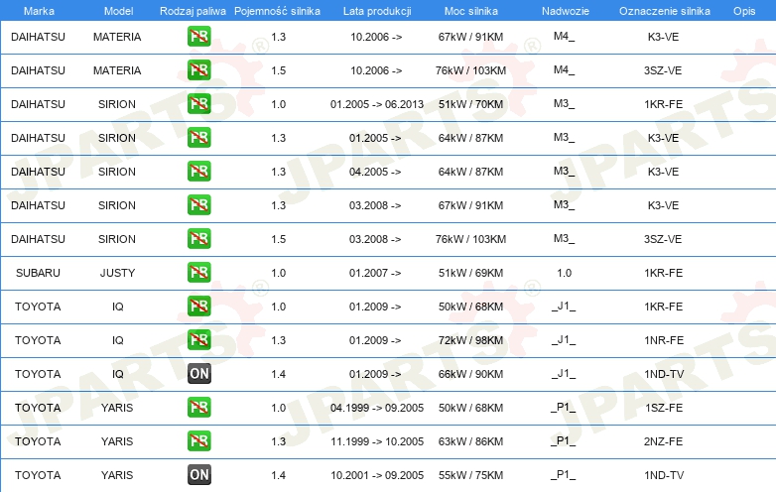Click the Rodzaj paliwa column header
776x492 pixels.
(x=193, y=11)
